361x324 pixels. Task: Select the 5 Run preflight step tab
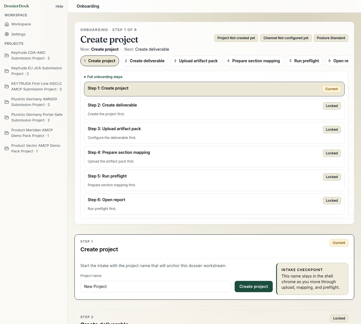tap(304, 61)
